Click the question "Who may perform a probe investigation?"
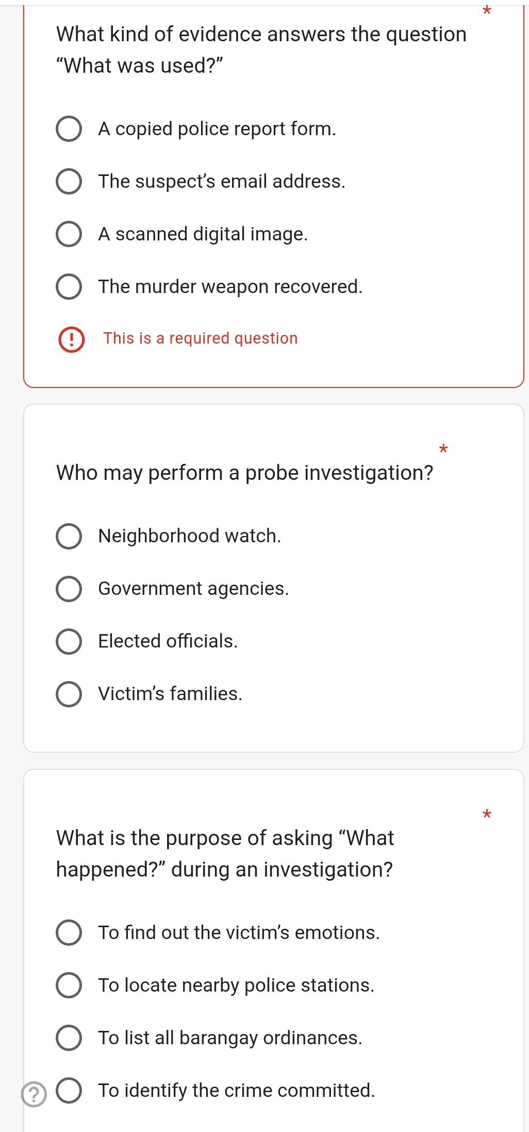Image resolution: width=529 pixels, height=1132 pixels. click(244, 472)
